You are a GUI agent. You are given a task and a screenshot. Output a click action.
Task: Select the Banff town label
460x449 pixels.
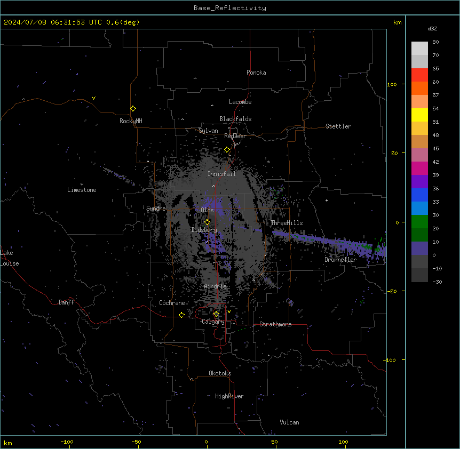[x=66, y=302]
